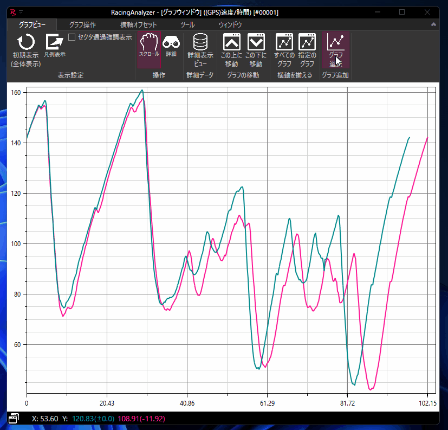Switch to the グラフ操作 tab
The width and height of the screenshot is (448, 430).
(x=83, y=24)
